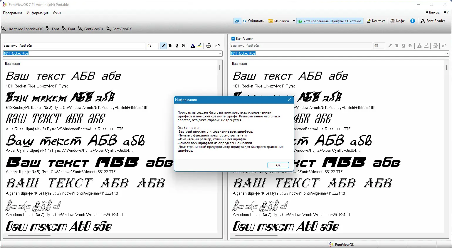Click the right pane vertical scrollbar thumb
Viewport: 452px width, 248px height.
click(446, 68)
